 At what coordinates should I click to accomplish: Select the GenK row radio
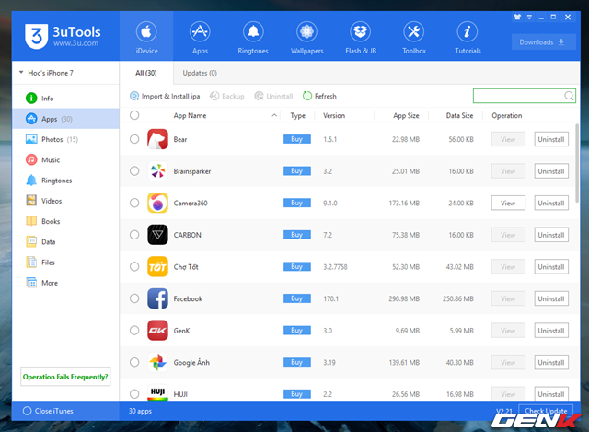(x=134, y=331)
